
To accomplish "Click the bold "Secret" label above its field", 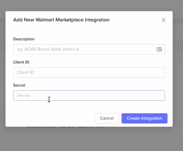I will tap(19, 85).
